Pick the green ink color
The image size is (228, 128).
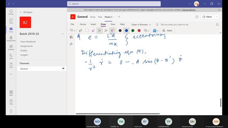[x=133, y=31]
